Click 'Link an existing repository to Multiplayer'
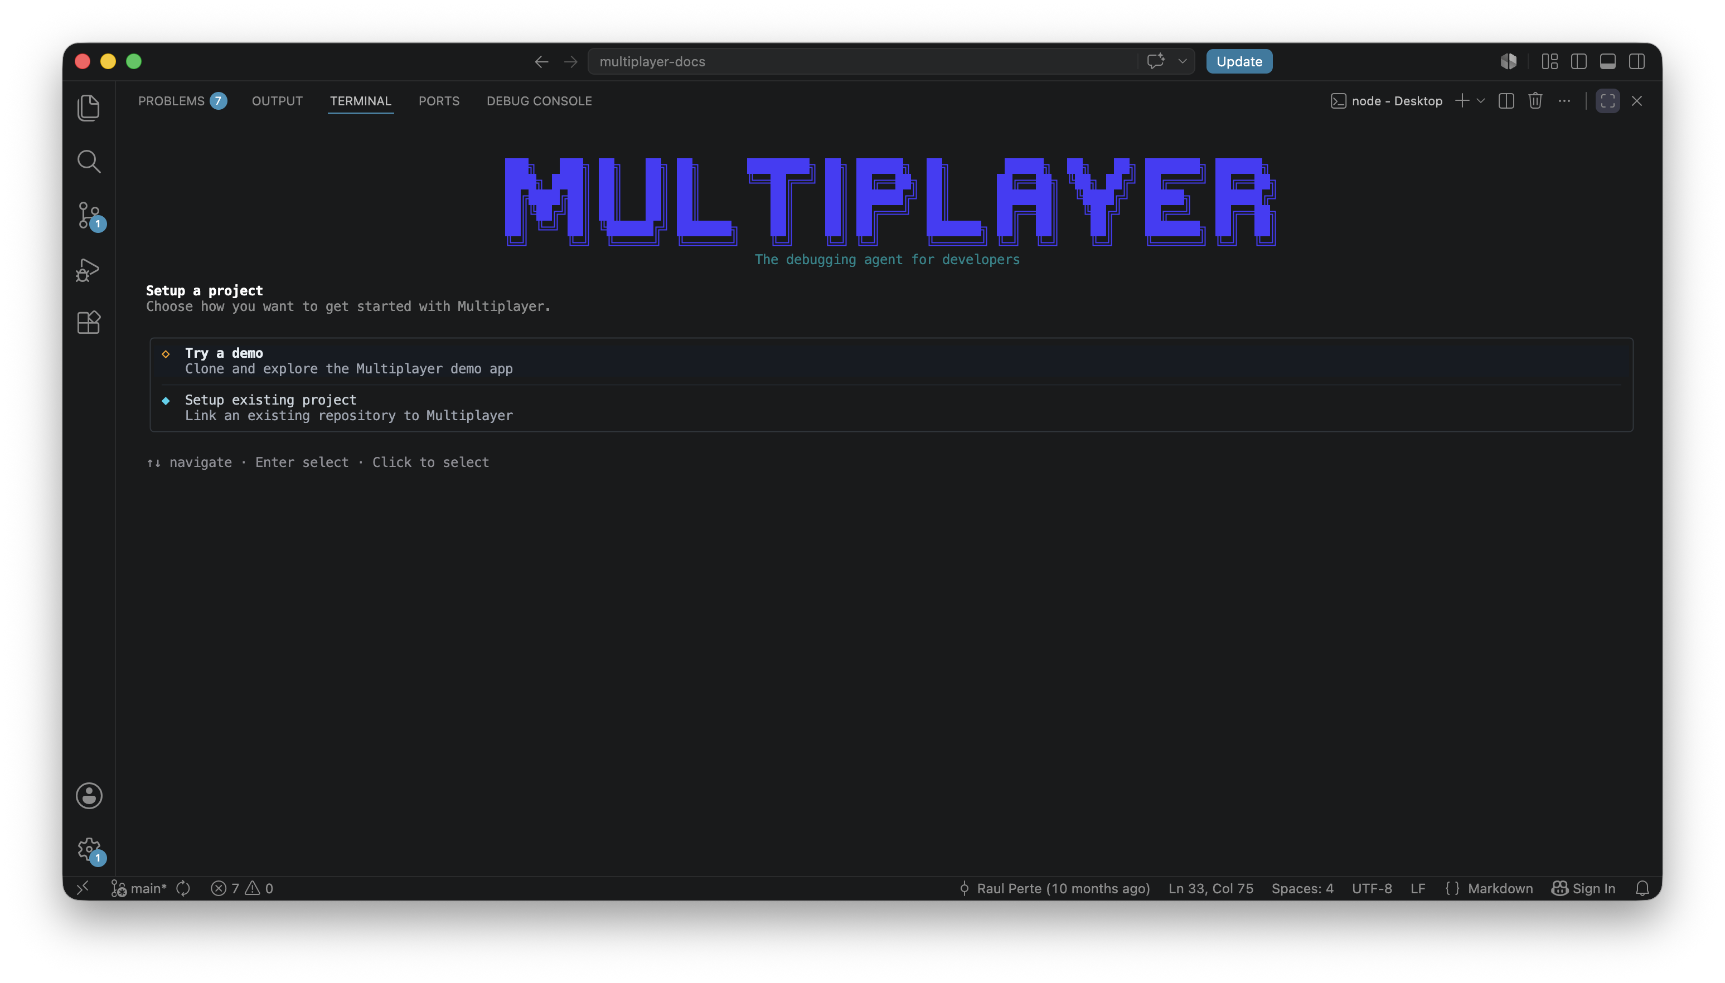Image resolution: width=1725 pixels, height=983 pixels. (348, 415)
